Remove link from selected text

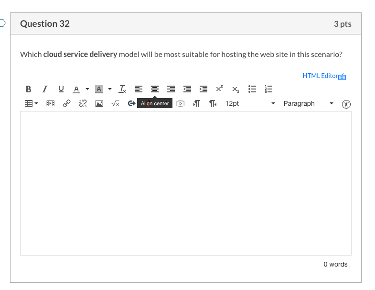(83, 103)
